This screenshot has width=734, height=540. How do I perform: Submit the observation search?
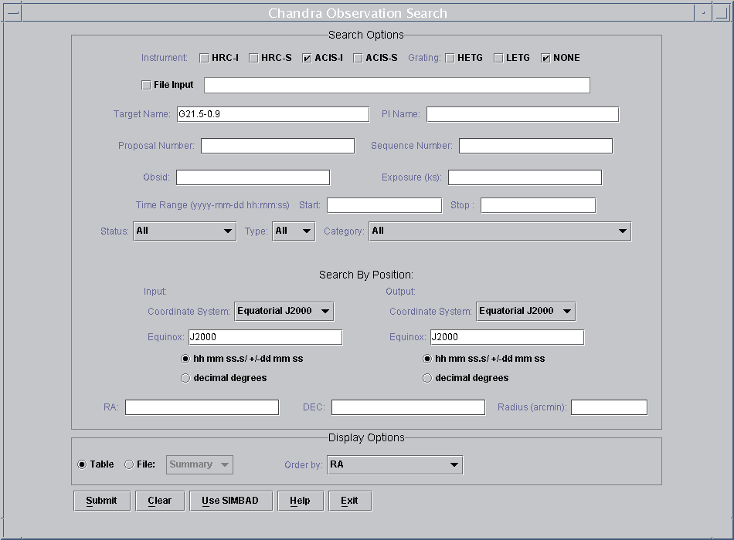point(101,501)
